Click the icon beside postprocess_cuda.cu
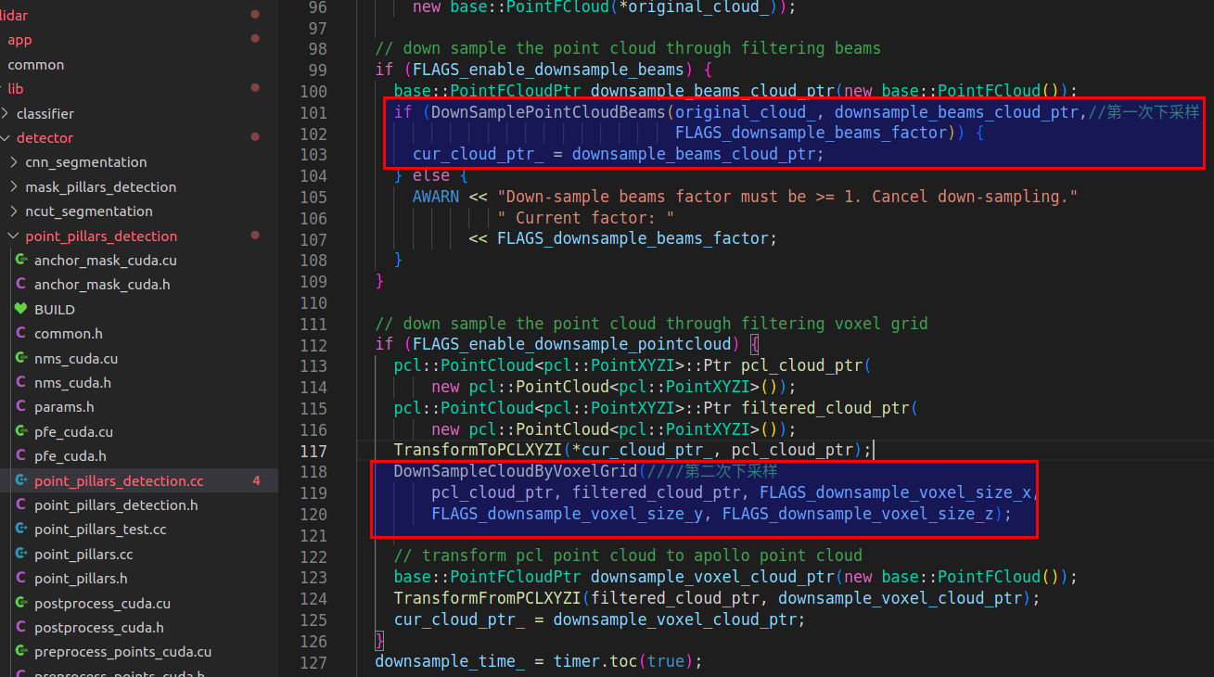The image size is (1214, 677). coord(21,604)
